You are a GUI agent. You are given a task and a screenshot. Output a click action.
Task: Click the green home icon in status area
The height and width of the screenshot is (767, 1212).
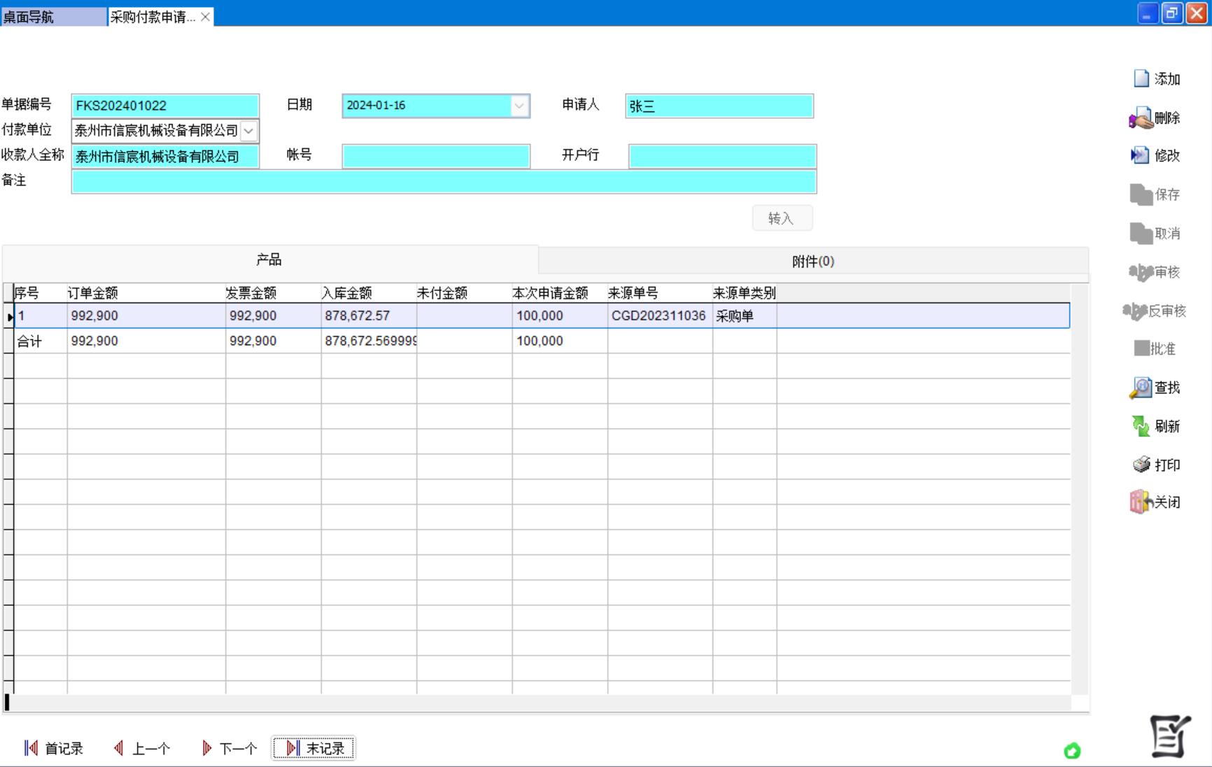1072,751
